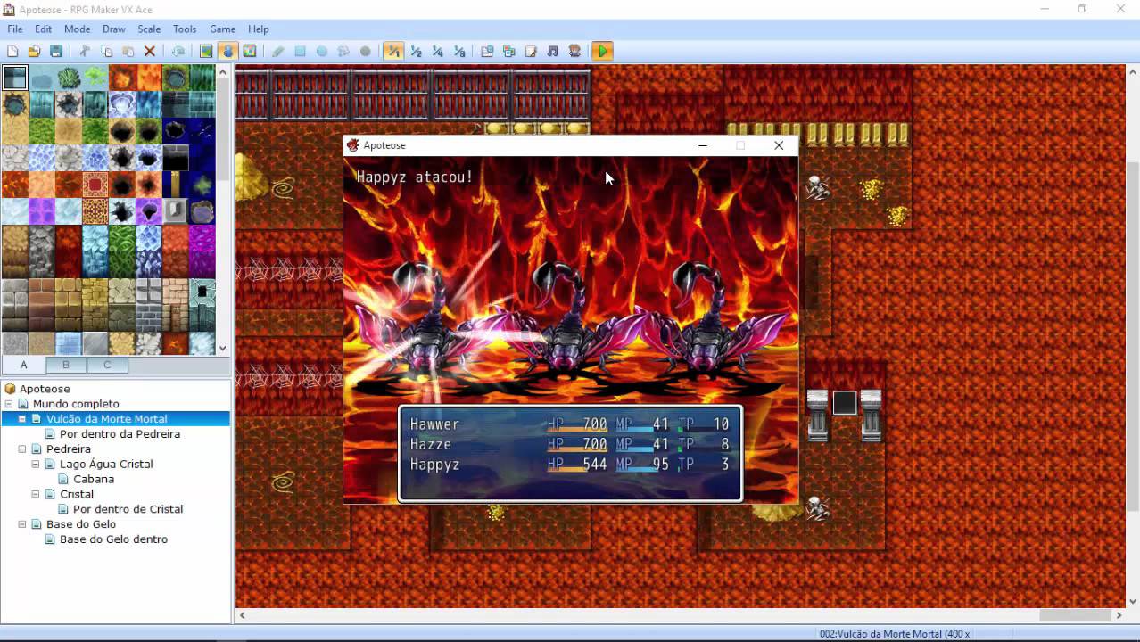1140x642 pixels.
Task: Open the Script Editor icon
Action: (531, 51)
